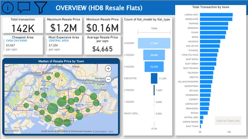Click CENTRAL AREA in Most Expensive Area card
The height and width of the screenshot is (139, 248).
pos(59,41)
